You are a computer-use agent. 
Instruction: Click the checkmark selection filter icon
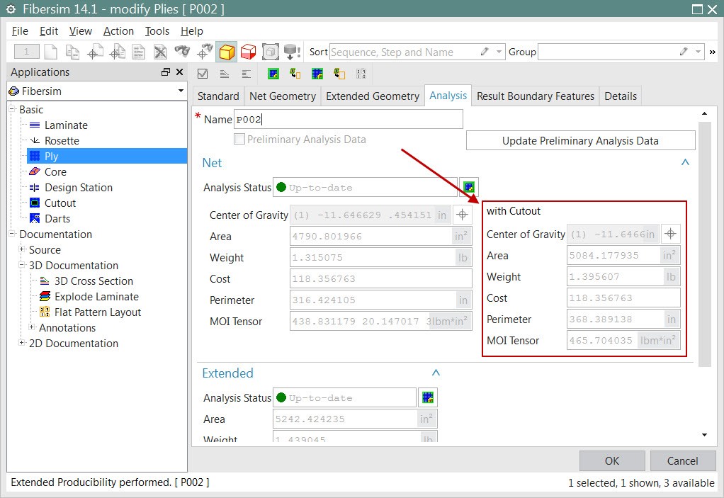203,74
